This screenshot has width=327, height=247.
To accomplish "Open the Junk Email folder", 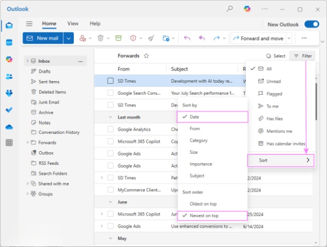I will point(49,102).
